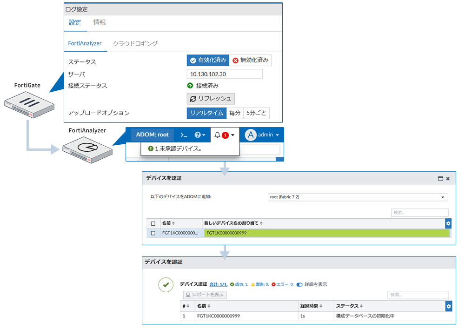Select the 設定 tab in ログ設定
This screenshot has width=465, height=330.
click(x=75, y=22)
